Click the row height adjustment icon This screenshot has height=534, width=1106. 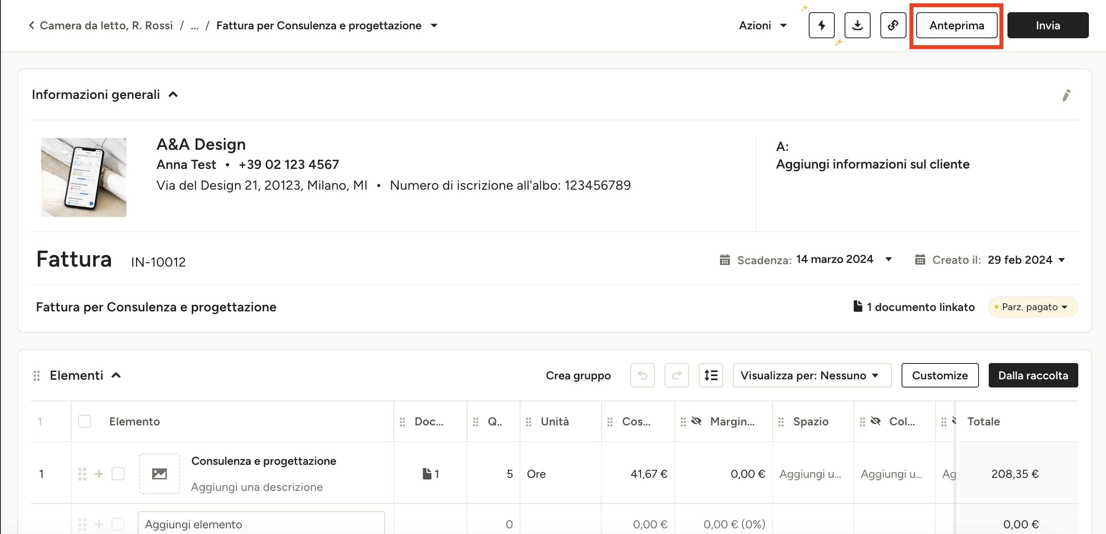point(711,375)
